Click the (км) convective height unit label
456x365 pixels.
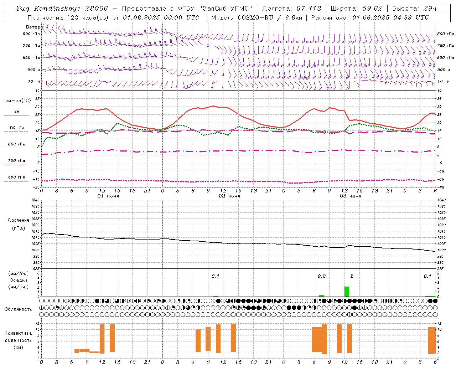tap(18, 347)
